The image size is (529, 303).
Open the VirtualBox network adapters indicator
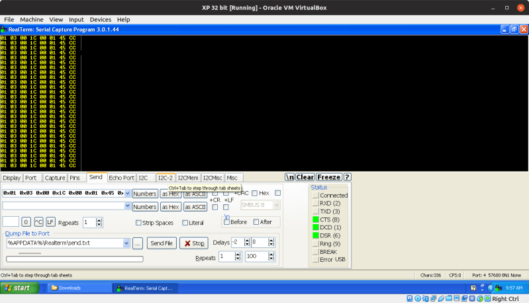click(x=433, y=298)
